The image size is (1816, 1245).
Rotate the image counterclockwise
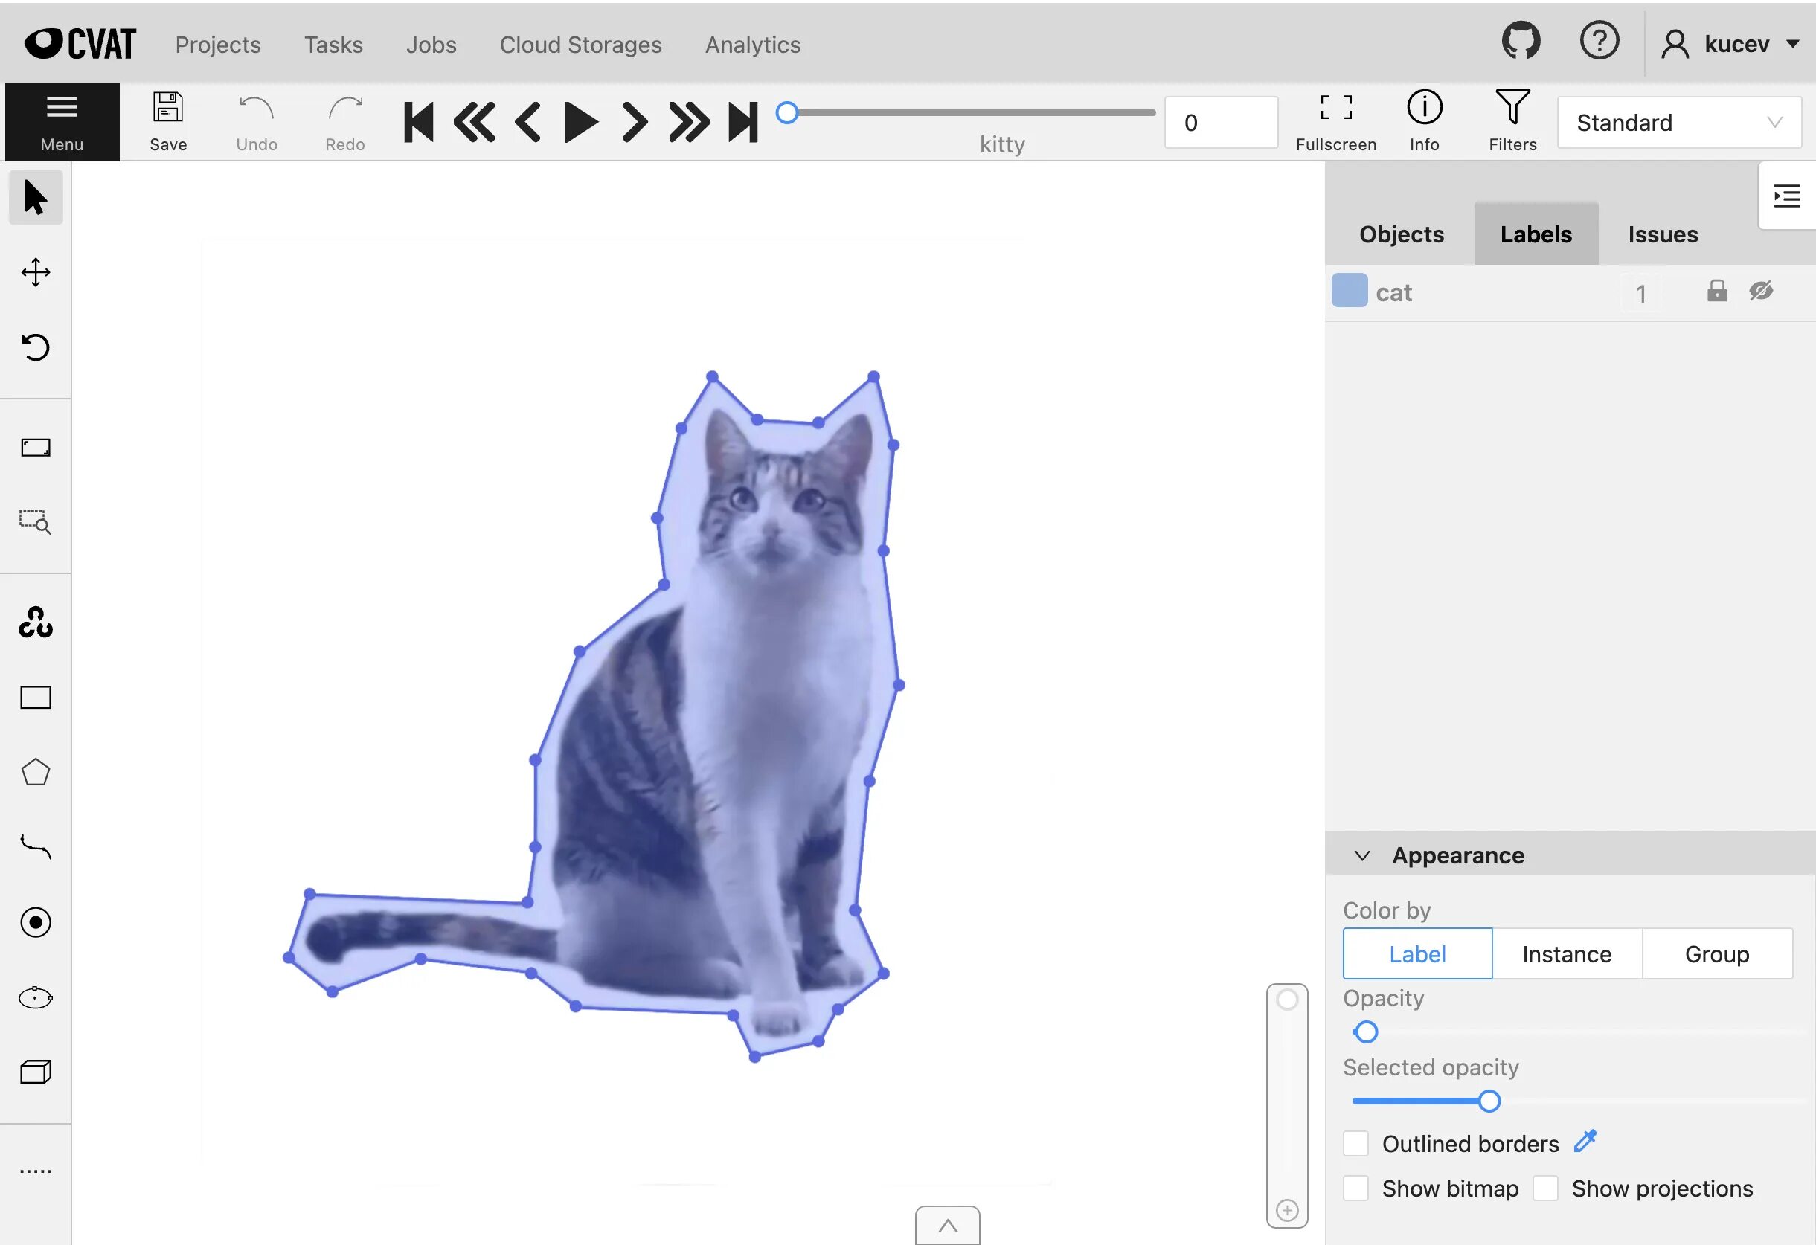(35, 348)
